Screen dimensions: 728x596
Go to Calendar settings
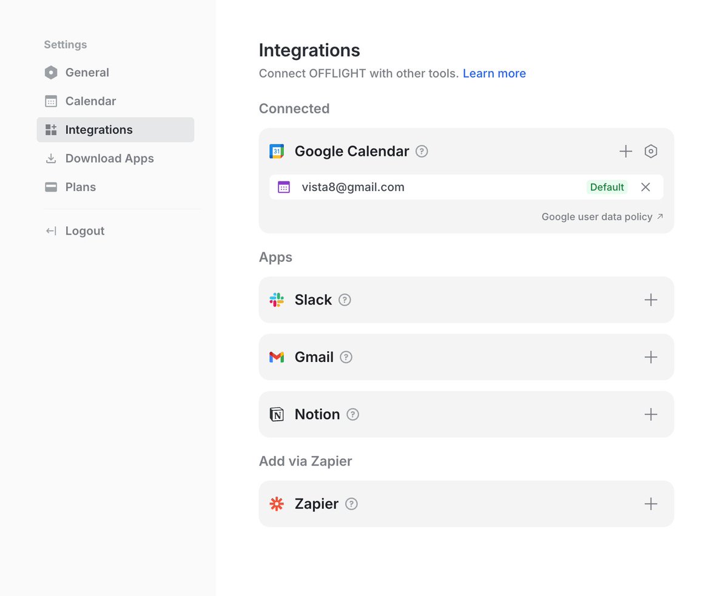(90, 101)
